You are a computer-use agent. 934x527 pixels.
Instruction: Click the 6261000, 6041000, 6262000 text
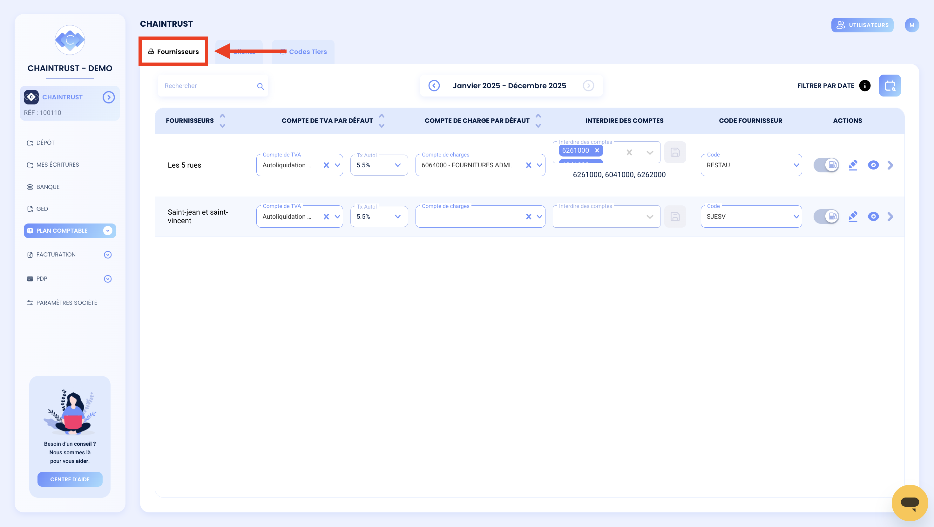pyautogui.click(x=619, y=175)
